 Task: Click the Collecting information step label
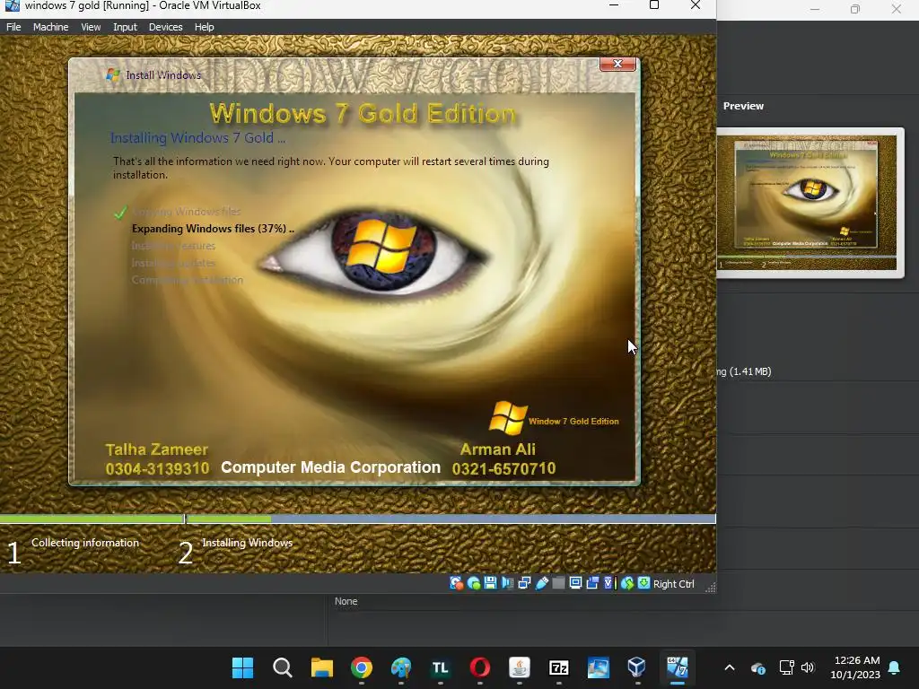click(x=85, y=543)
